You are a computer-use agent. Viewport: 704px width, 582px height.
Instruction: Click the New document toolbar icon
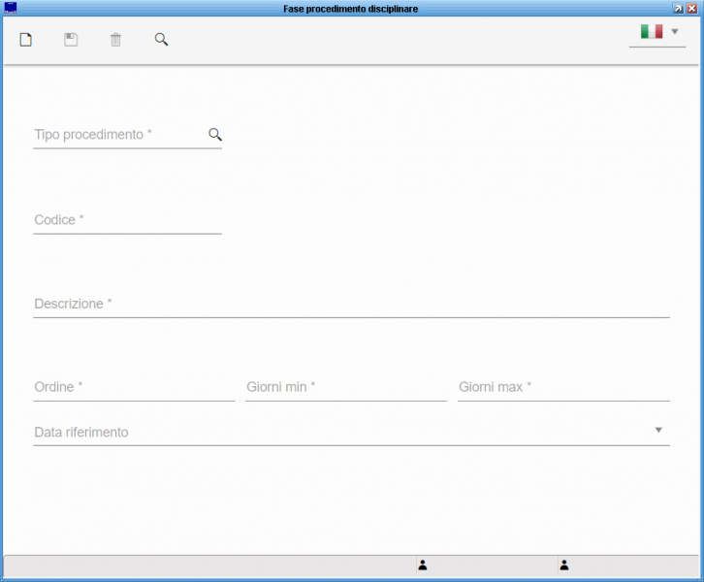[x=26, y=40]
